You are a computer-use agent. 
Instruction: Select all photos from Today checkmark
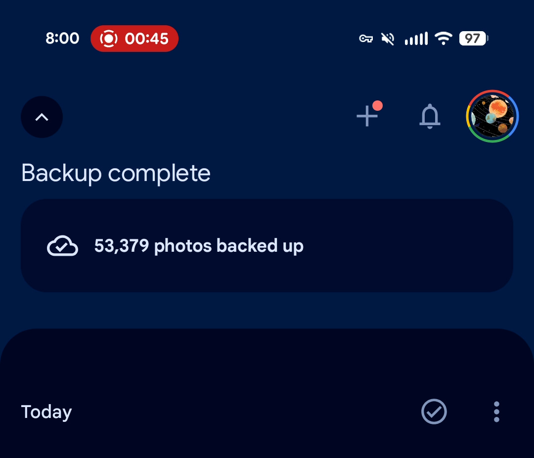click(x=434, y=412)
